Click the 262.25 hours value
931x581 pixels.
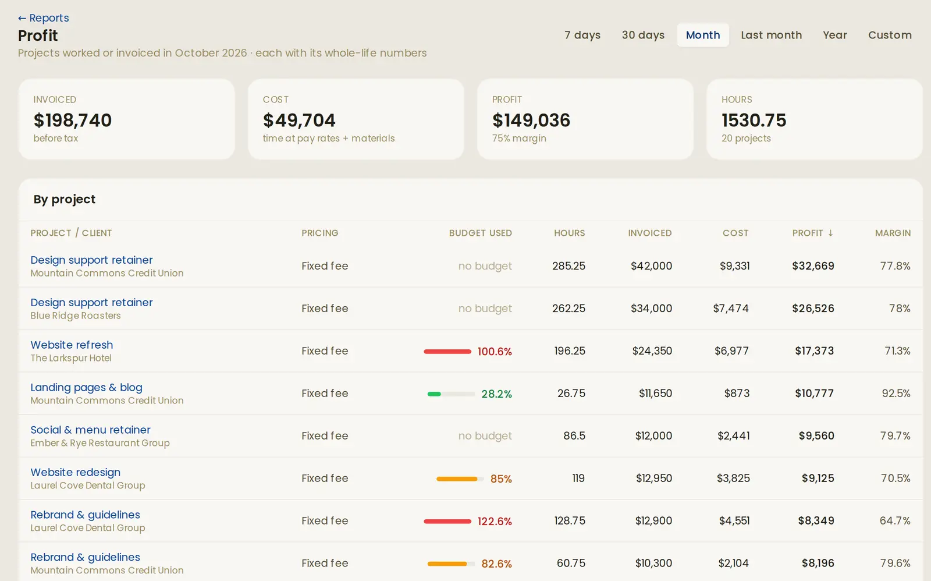coord(568,309)
